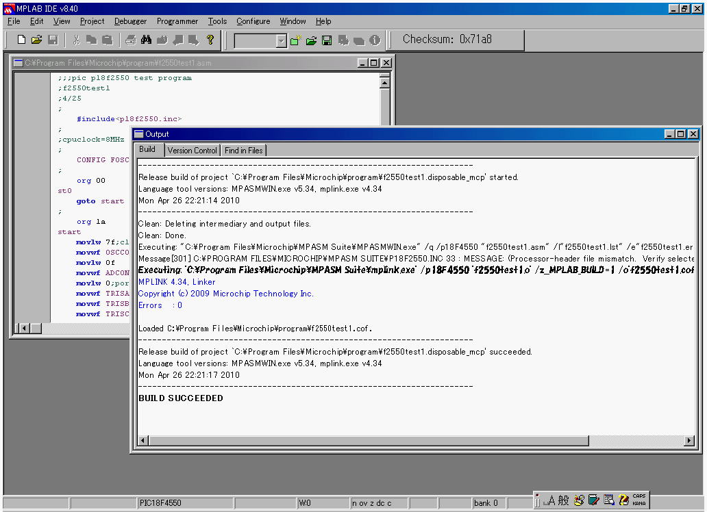
Task: Click the Output window left scroll arrow
Action: click(143, 440)
